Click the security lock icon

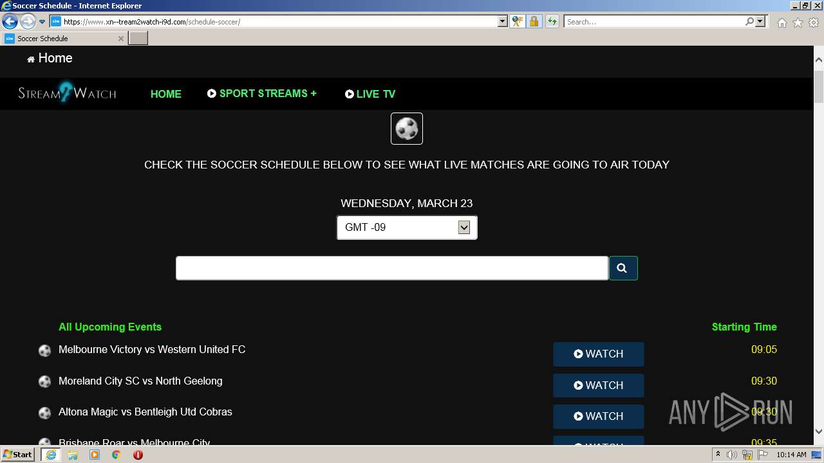point(534,21)
